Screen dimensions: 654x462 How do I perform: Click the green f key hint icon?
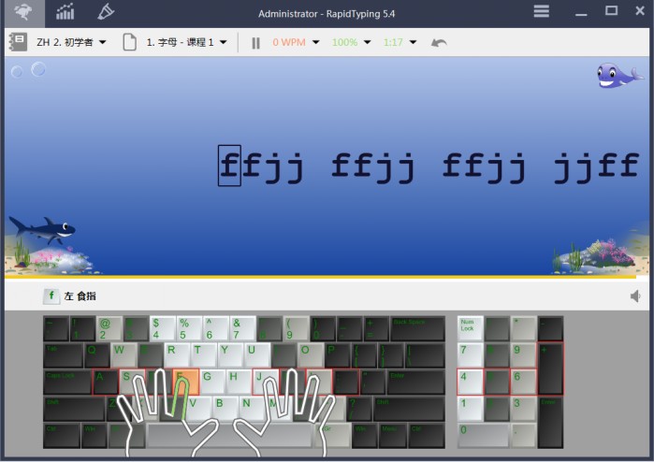(51, 296)
